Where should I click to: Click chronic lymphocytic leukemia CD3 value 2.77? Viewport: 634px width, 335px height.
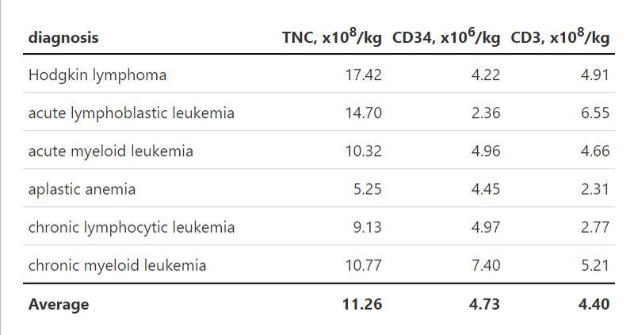594,227
